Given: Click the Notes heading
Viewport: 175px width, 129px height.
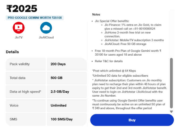Looking at the screenshot, I should point(96,14).
